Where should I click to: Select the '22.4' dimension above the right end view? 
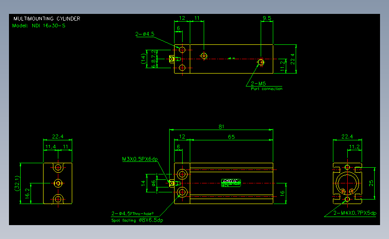[x=347, y=137]
